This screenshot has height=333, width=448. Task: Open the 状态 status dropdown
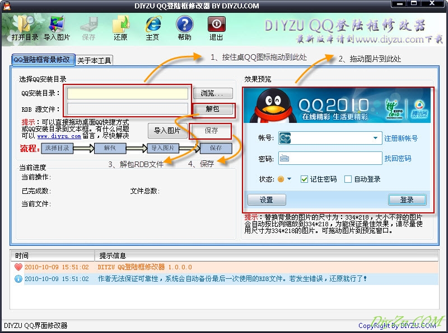[284, 179]
